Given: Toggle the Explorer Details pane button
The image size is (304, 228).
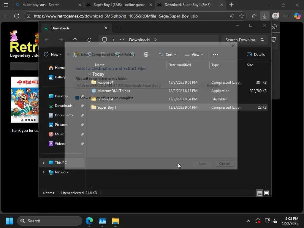Looking at the screenshot, I should pos(256,55).
